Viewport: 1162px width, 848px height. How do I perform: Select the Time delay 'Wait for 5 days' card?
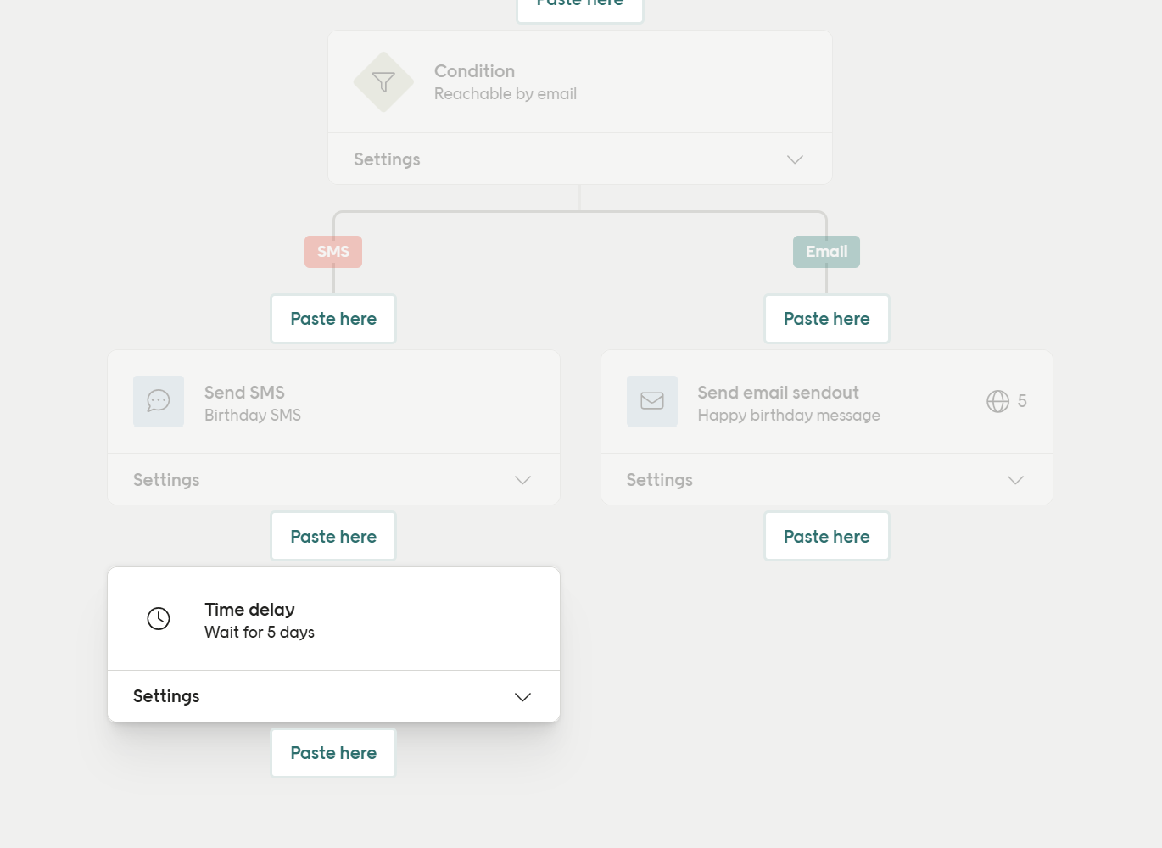click(260, 620)
